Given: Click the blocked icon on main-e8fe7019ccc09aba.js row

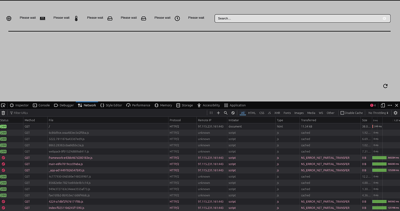Looking at the screenshot, I should [3, 164].
